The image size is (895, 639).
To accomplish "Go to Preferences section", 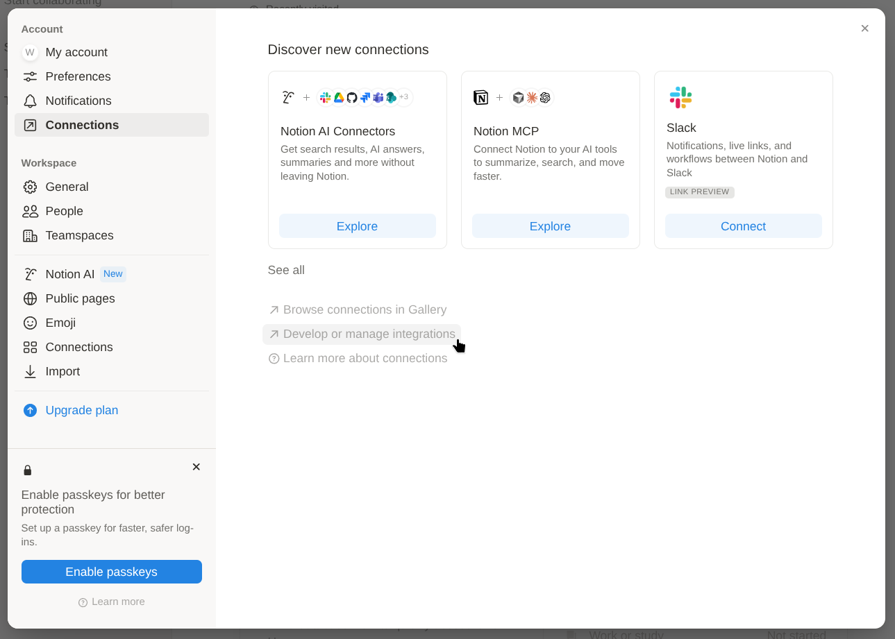I will coord(78,77).
